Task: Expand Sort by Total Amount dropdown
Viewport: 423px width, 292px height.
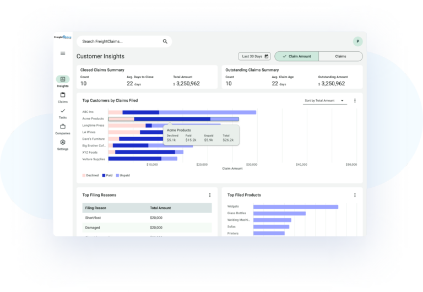Action: 324,101
